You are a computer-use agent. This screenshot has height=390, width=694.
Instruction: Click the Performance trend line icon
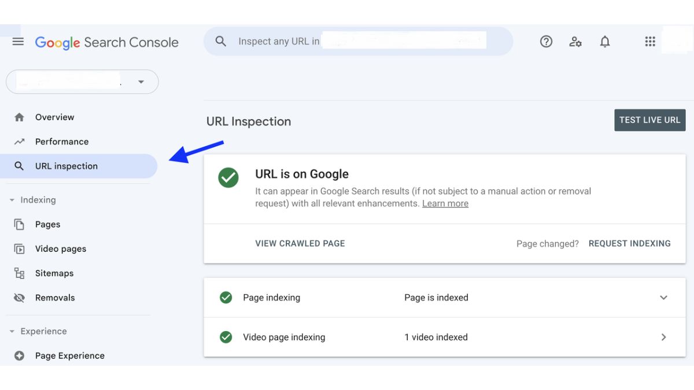tap(19, 142)
